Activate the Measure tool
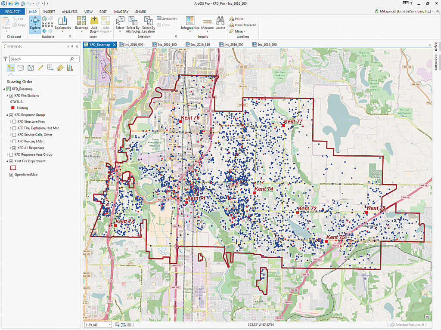 click(207, 25)
